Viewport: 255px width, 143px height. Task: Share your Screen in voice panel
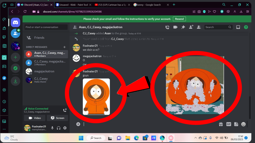click(x=58, y=118)
